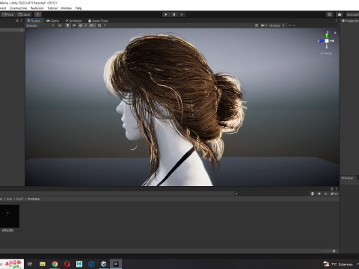The image size is (359, 269).
Task: Toggle Local handle rotation button
Action: 24,14
